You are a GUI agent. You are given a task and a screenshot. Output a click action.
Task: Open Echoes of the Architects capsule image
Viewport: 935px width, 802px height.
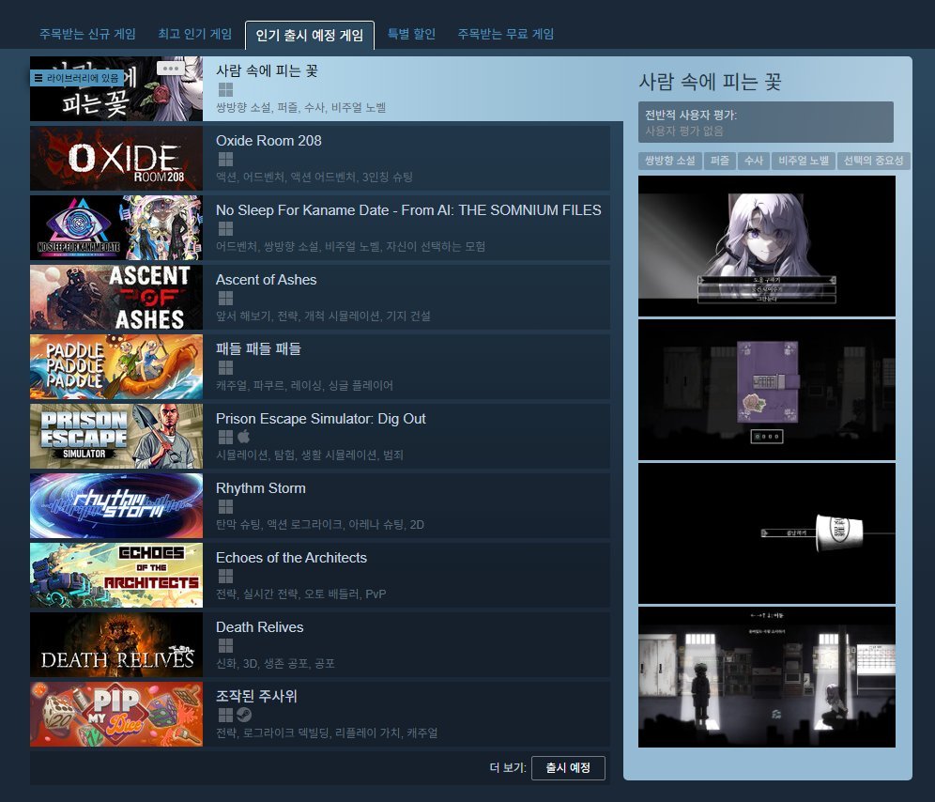point(116,576)
